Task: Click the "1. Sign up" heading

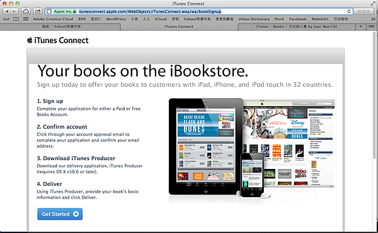Action: [x=50, y=101]
